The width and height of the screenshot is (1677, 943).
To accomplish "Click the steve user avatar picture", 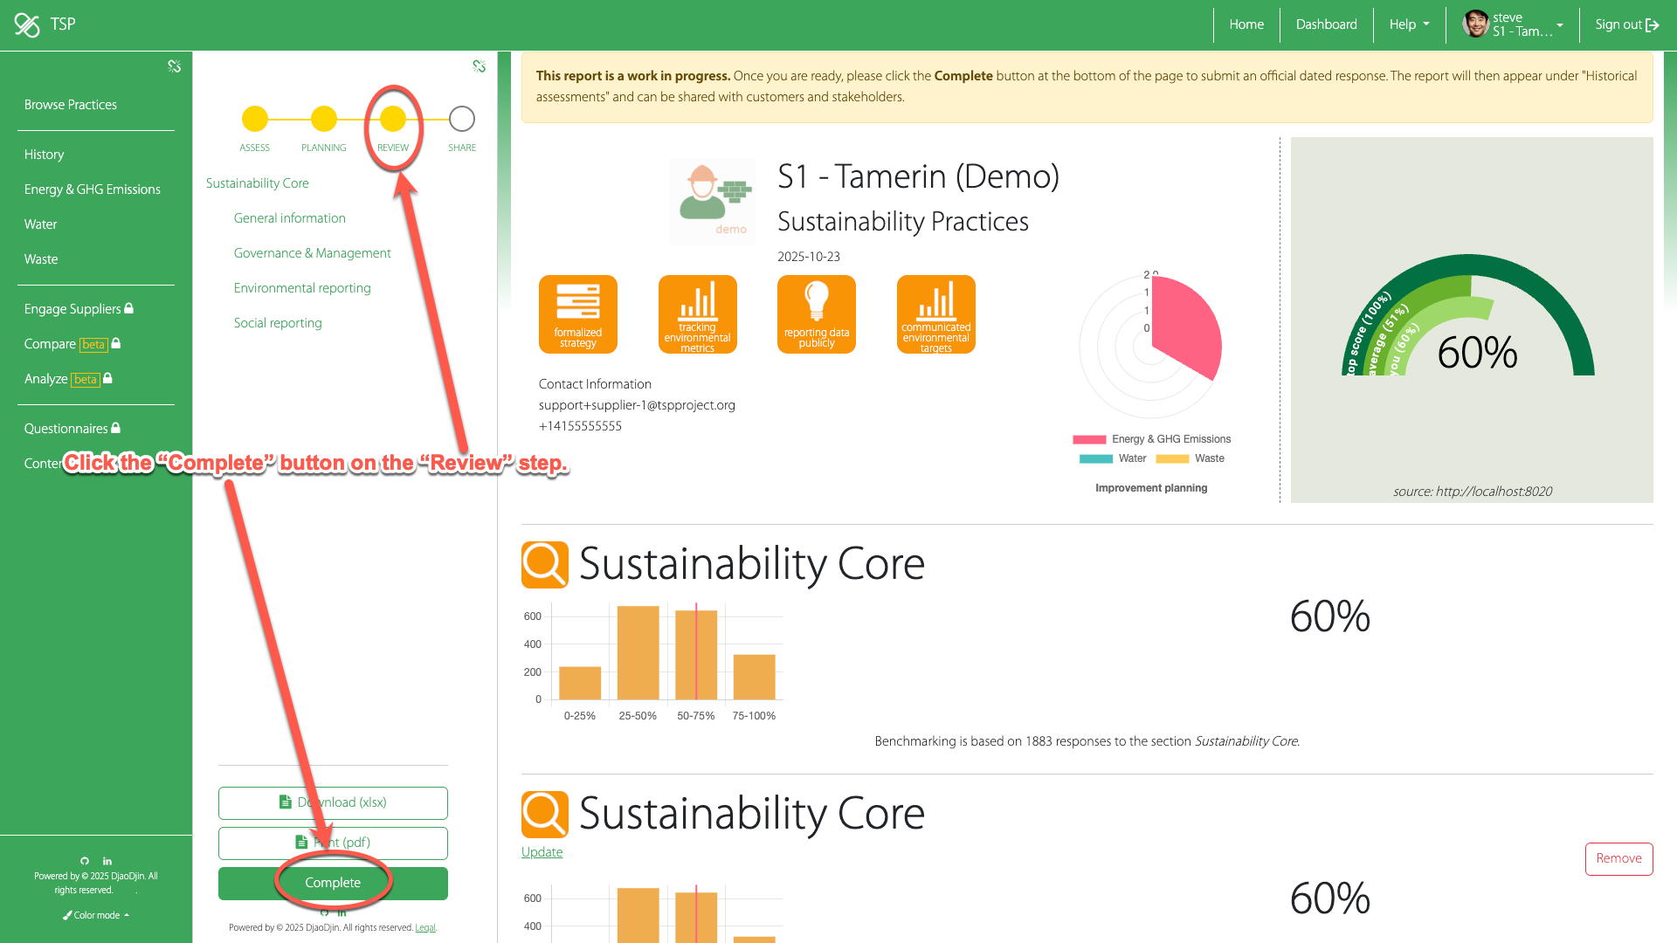I will coord(1475,24).
